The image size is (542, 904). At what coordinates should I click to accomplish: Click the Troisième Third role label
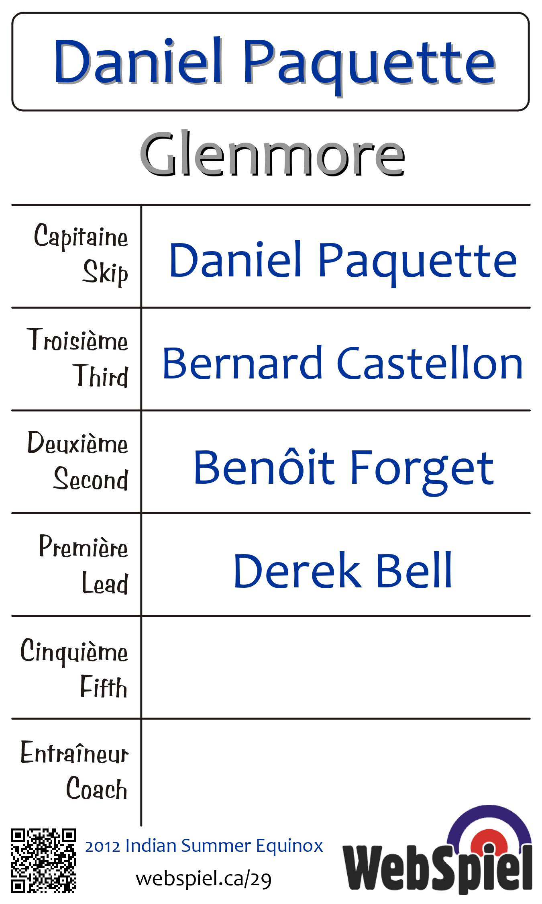coord(78,358)
